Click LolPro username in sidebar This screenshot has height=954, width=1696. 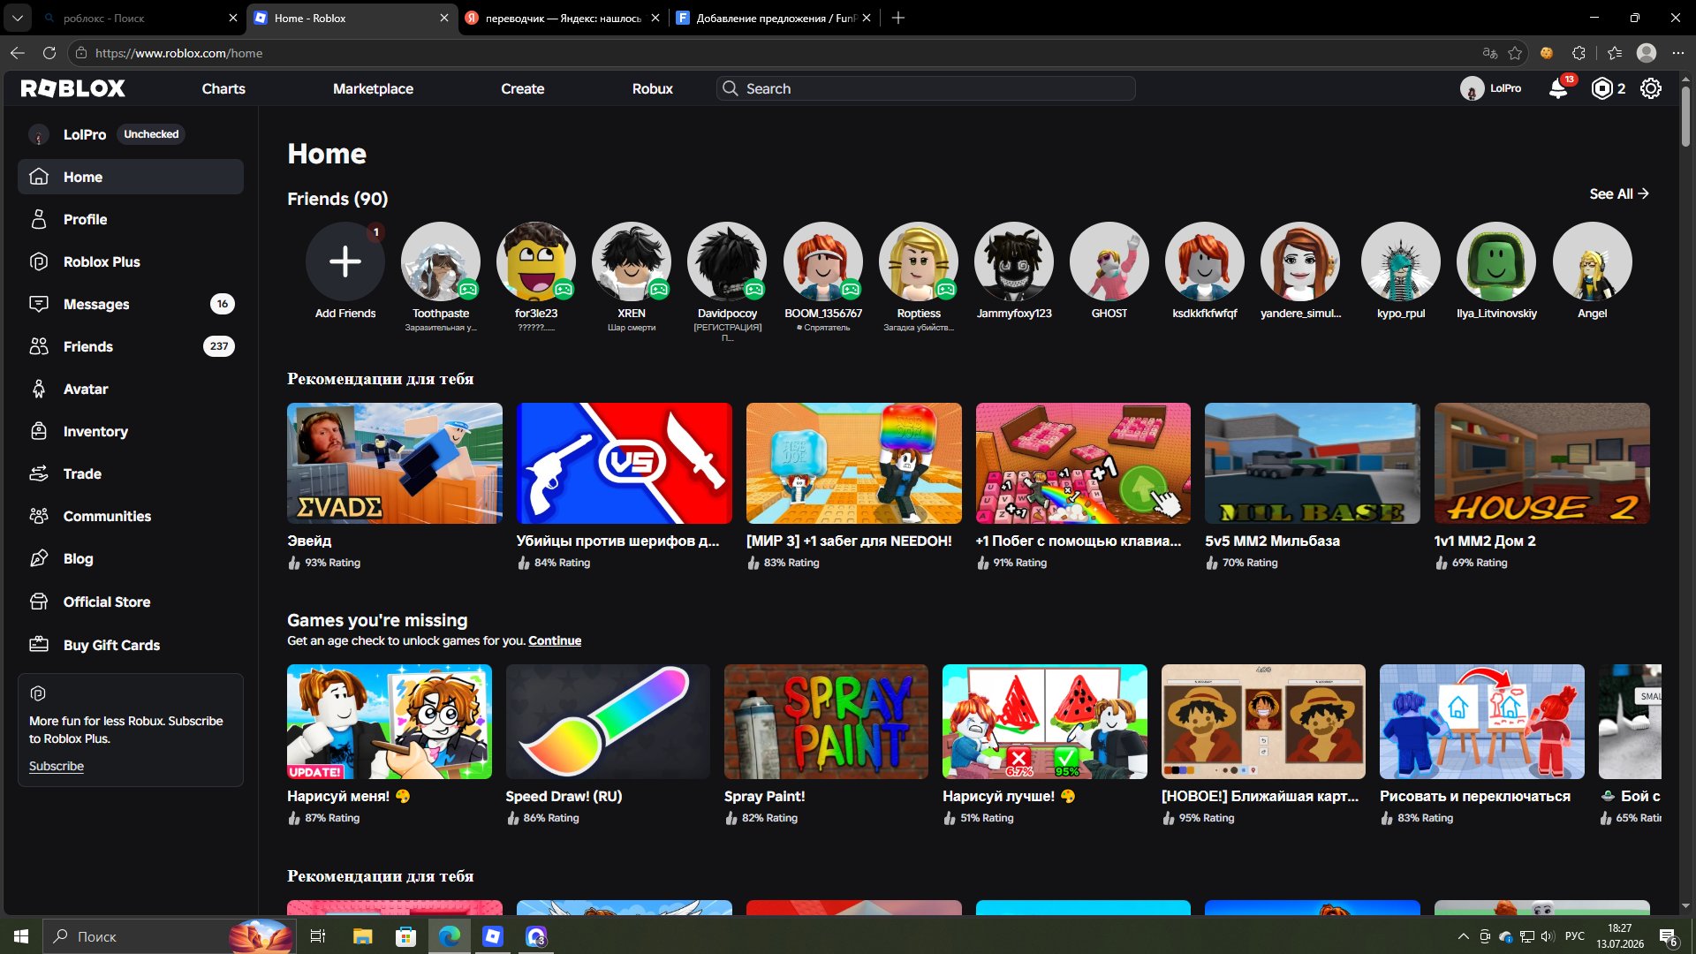(85, 134)
